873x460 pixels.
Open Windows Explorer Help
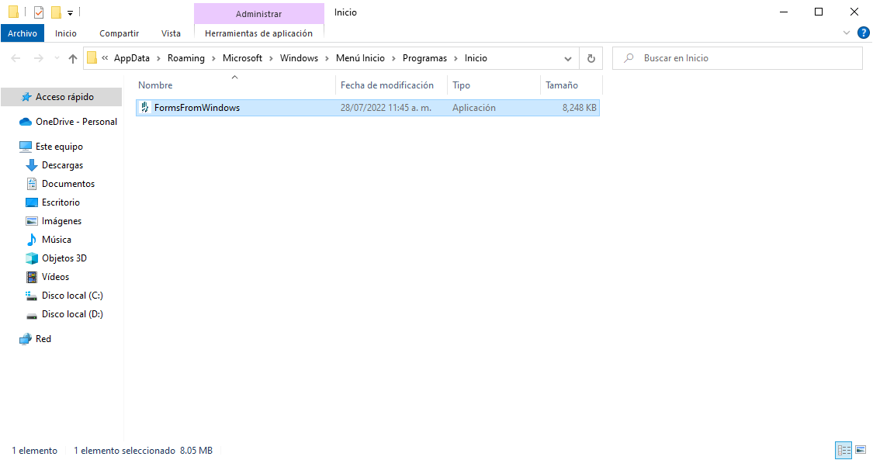[x=864, y=33]
